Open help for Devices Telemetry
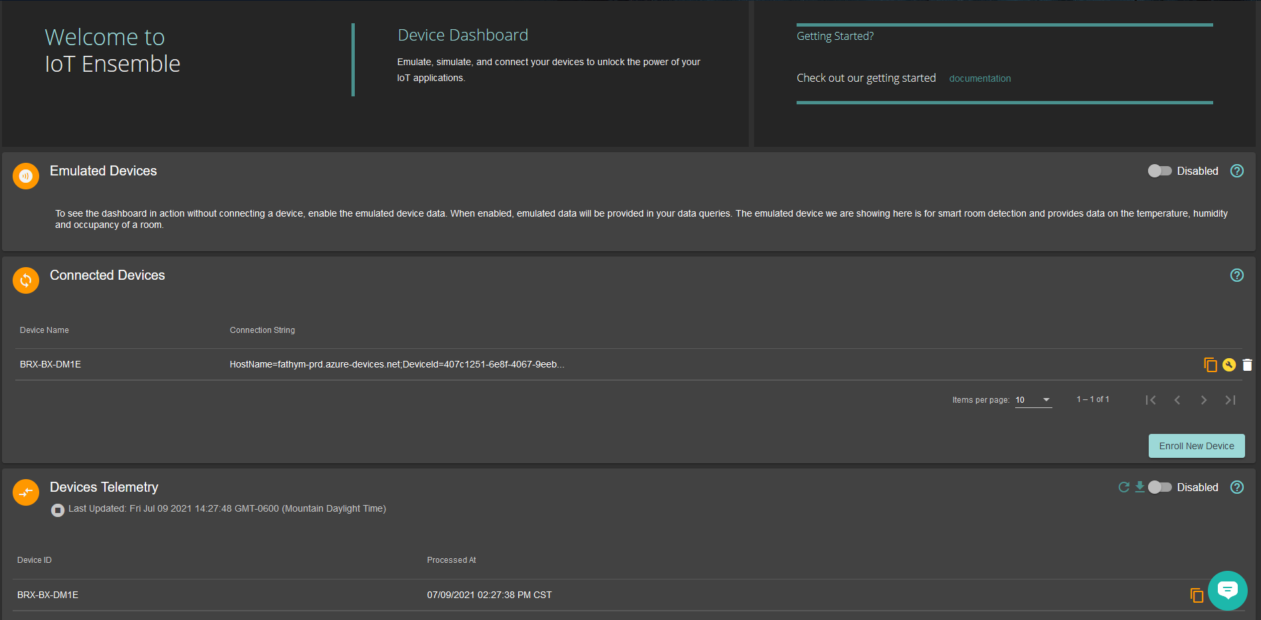 [x=1236, y=487]
